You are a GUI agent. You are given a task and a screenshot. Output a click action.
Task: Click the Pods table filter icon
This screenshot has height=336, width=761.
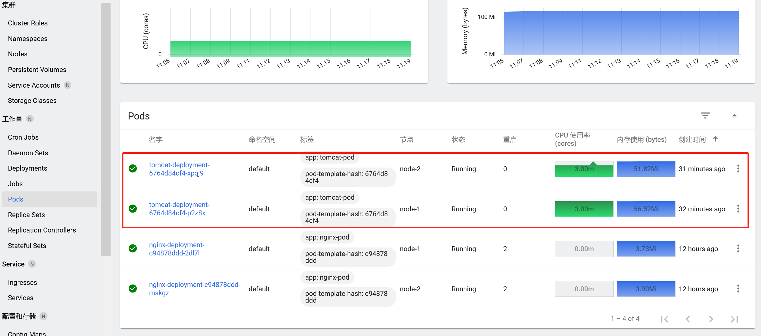coord(705,115)
